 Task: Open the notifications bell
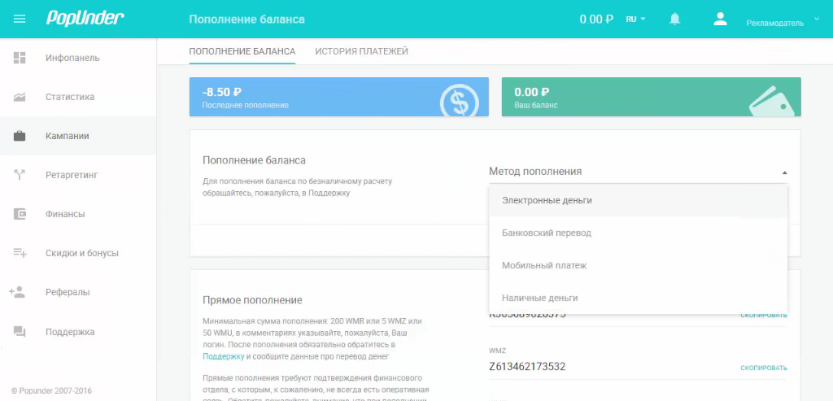(x=674, y=20)
